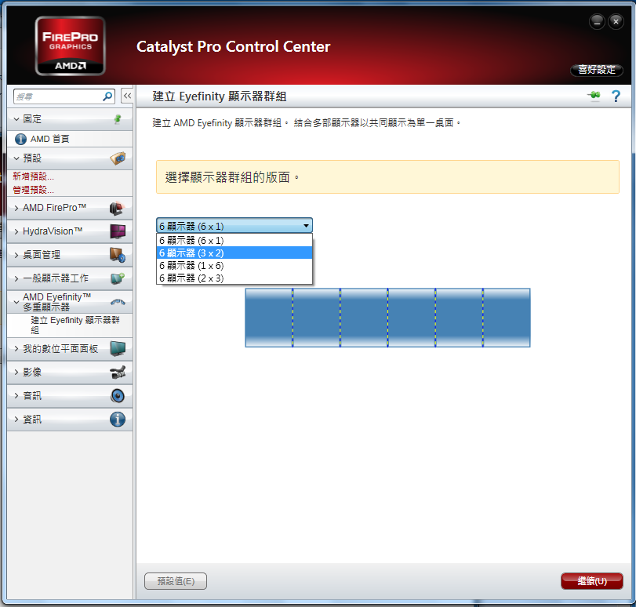Collapse the 固定 section

(16, 119)
